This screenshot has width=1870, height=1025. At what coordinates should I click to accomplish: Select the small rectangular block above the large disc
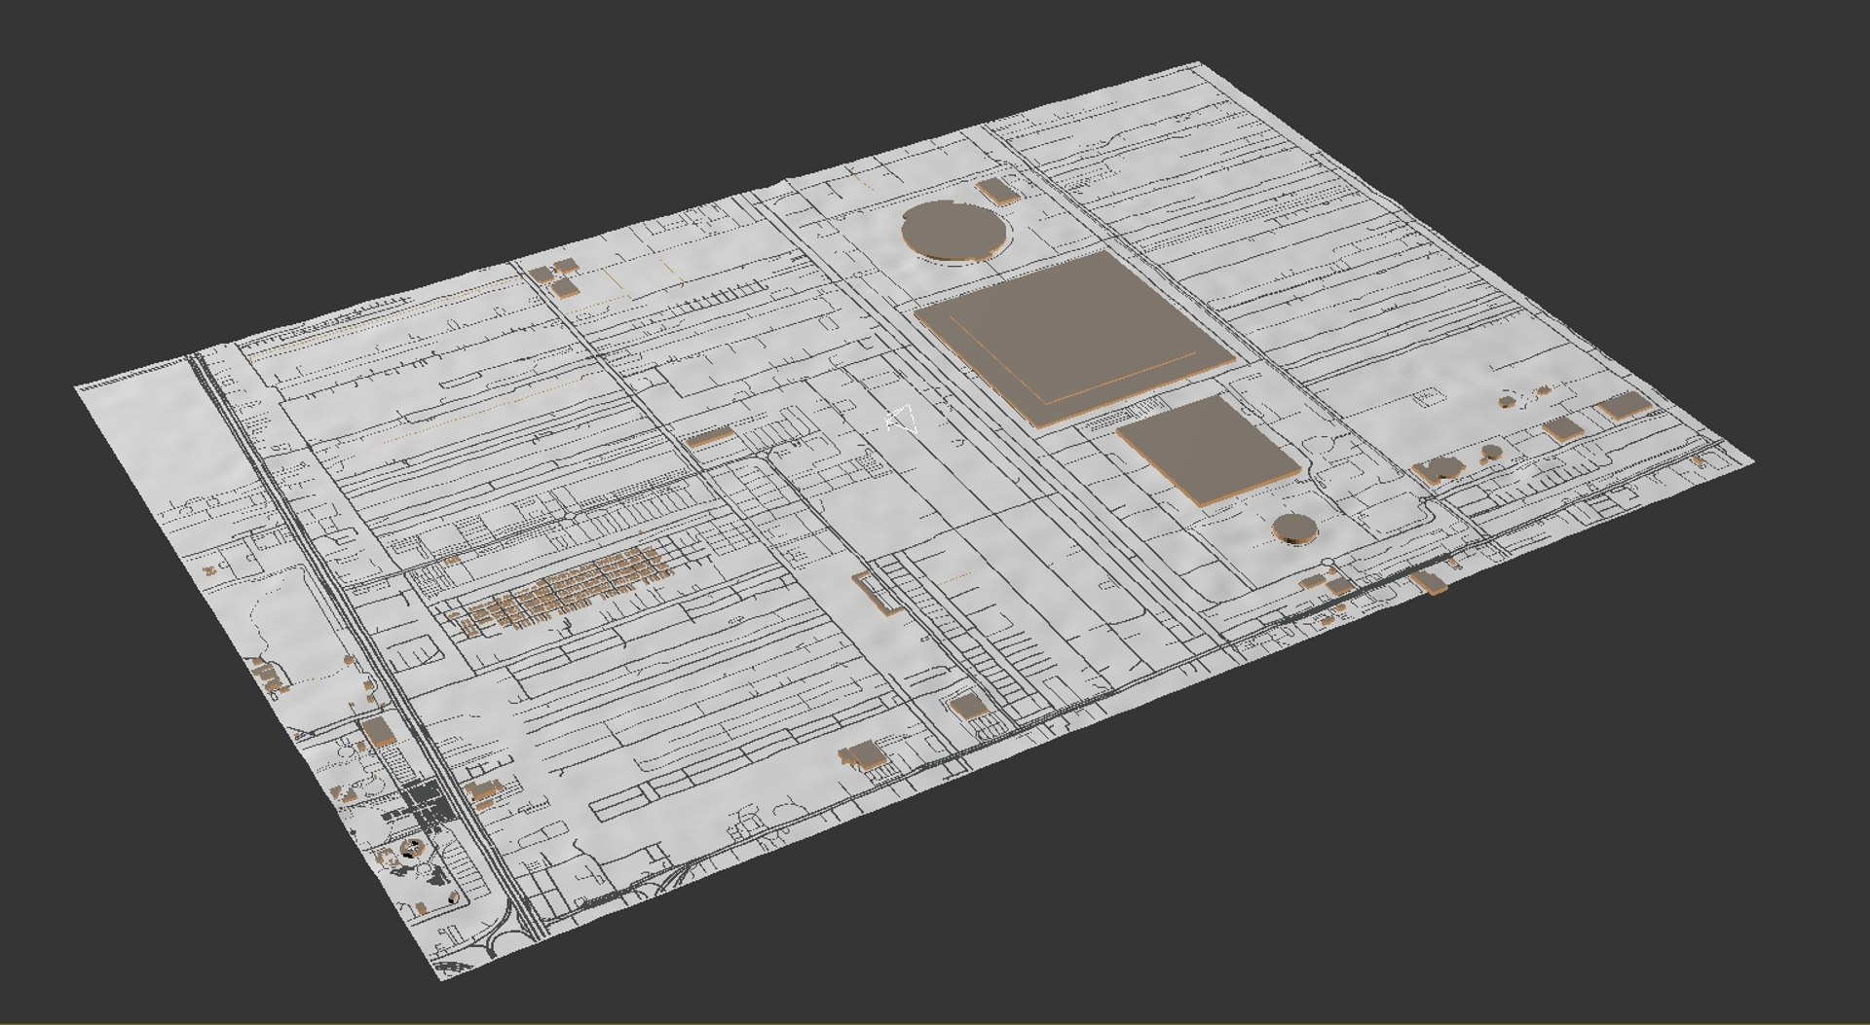998,191
